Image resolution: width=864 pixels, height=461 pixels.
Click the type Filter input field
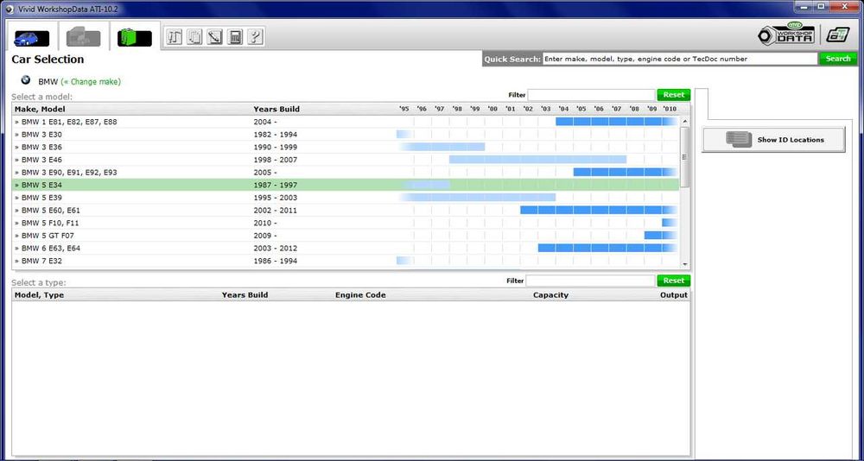[590, 281]
